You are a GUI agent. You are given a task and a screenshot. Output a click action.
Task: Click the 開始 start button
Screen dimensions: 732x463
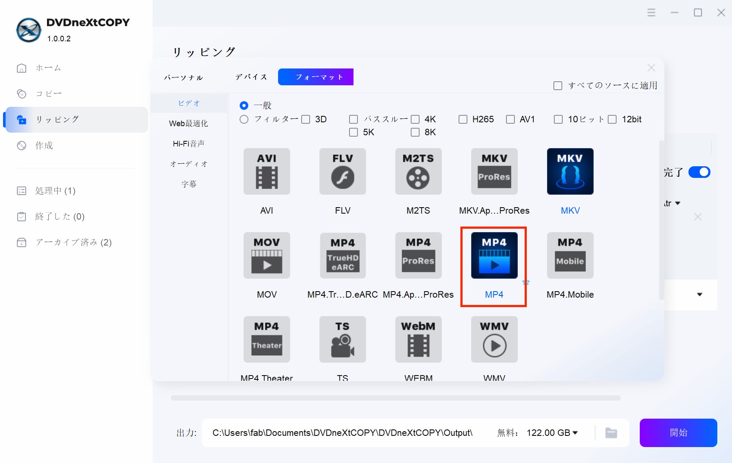(x=678, y=433)
